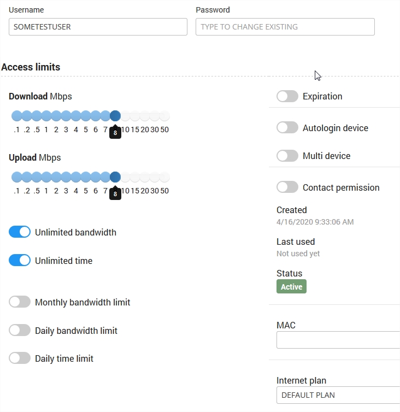Viewport: 400px width, 412px height.
Task: Enable Daily time limit toggle
Action: click(20, 358)
